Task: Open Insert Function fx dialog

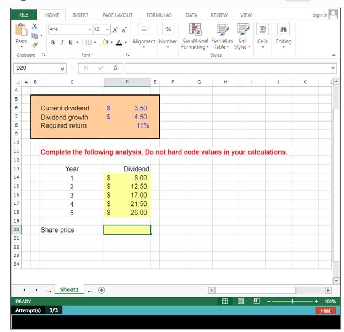Action: click(116, 68)
